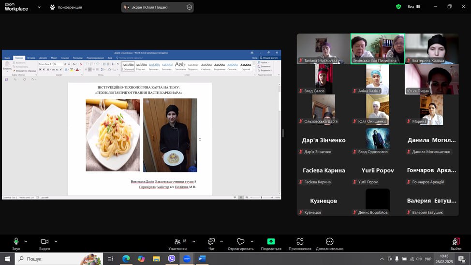This screenshot has height=265, width=471.
Task: Click the green Share screen icon
Action: (271, 242)
